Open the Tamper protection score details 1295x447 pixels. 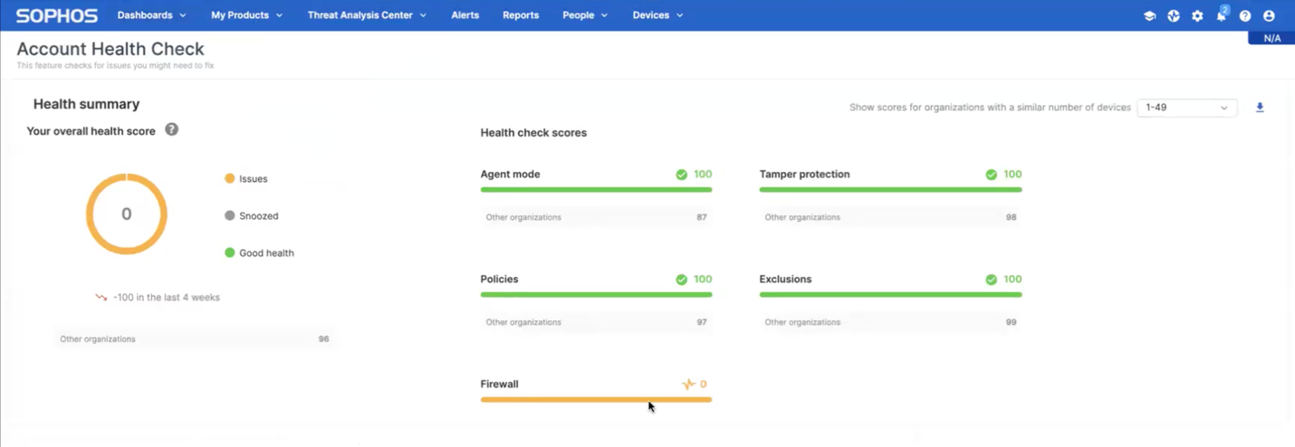pyautogui.click(x=890, y=179)
